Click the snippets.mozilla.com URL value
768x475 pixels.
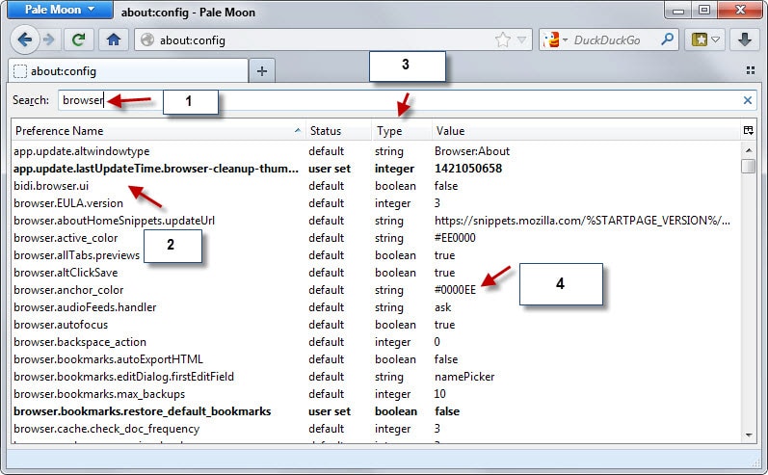(x=582, y=221)
